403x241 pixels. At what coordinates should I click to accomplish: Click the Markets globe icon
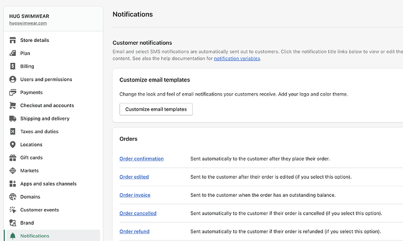click(x=13, y=171)
